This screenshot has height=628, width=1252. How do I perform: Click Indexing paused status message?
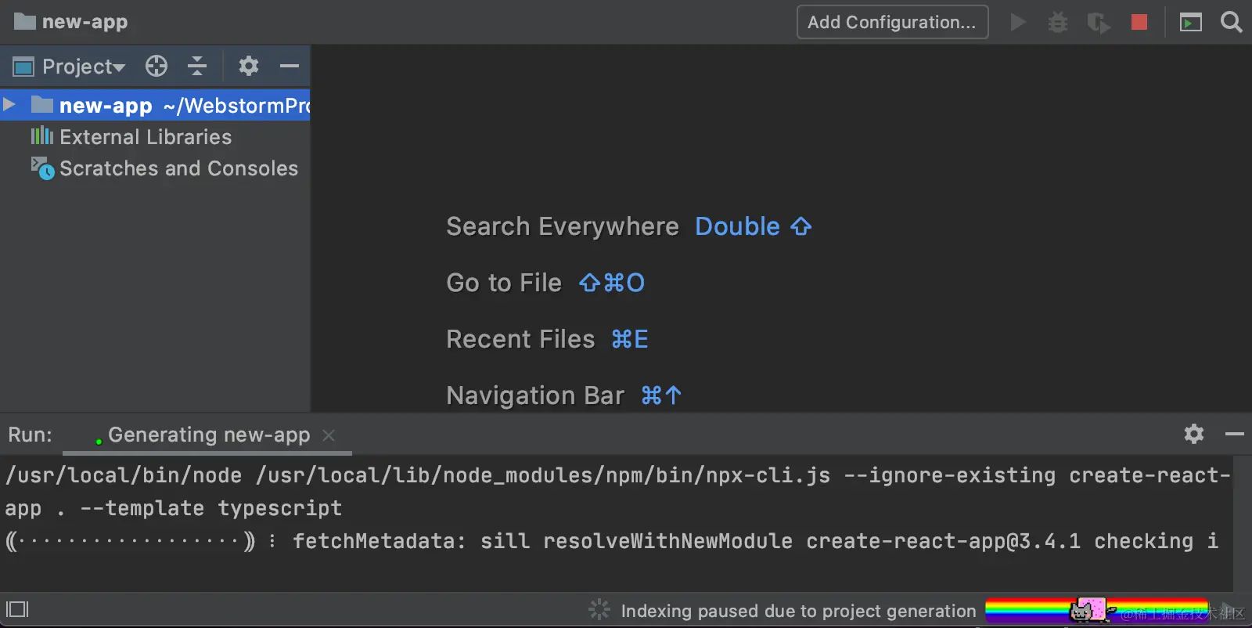pos(798,611)
